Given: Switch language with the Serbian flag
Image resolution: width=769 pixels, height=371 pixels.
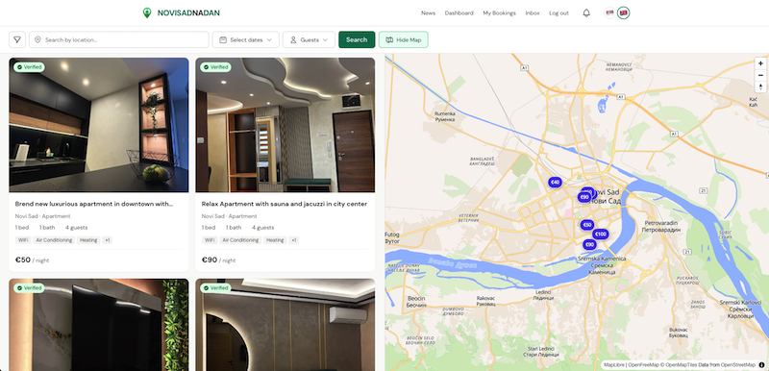Looking at the screenshot, I should point(609,13).
